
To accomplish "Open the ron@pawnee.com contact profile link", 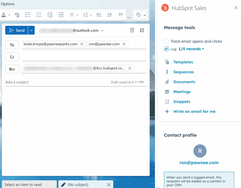I will tap(199, 163).
